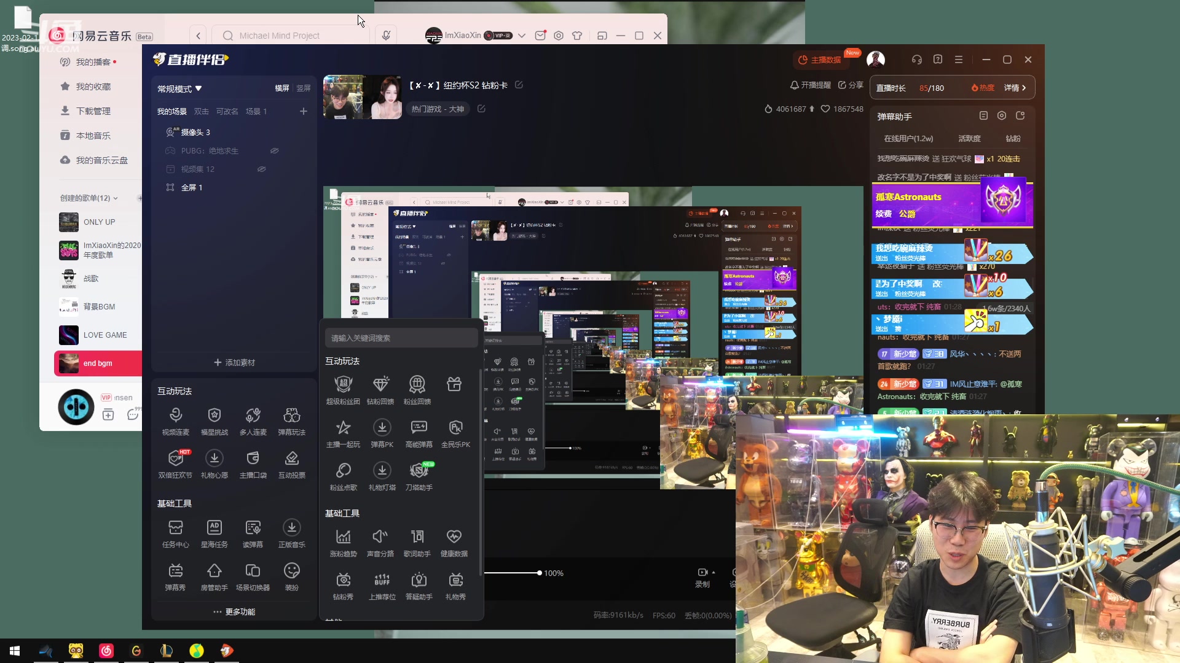Show hidden PUBG: 绝地求生 source

275,151
